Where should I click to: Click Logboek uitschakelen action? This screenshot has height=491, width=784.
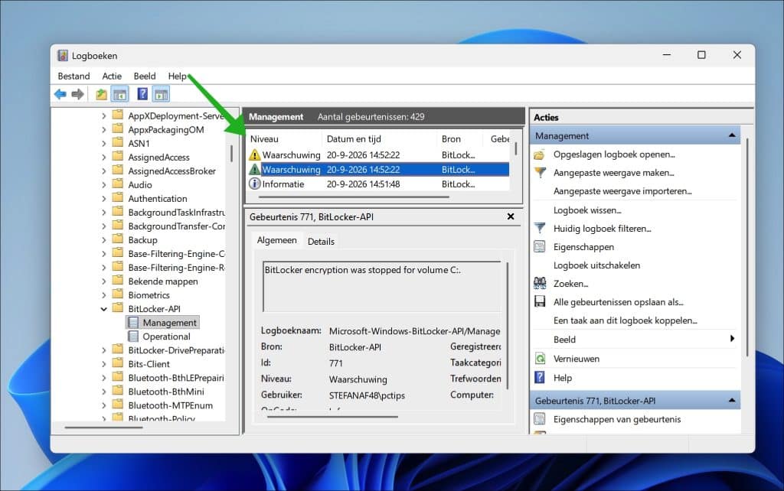596,265
